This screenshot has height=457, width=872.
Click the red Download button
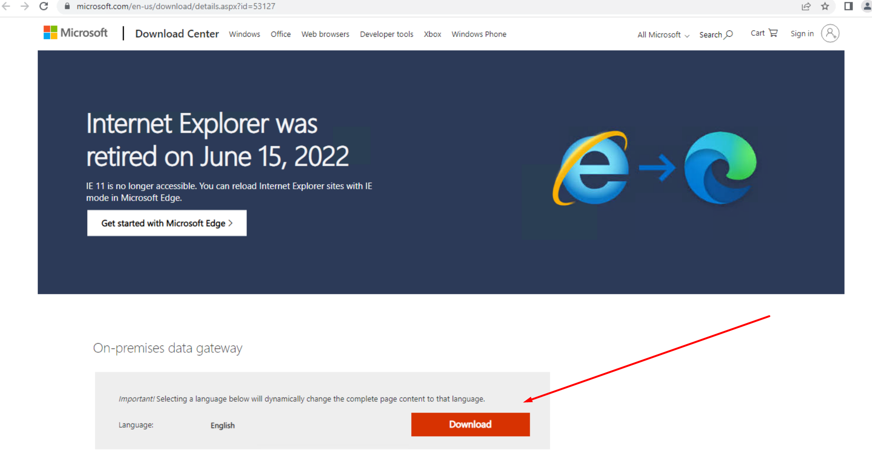tap(470, 424)
